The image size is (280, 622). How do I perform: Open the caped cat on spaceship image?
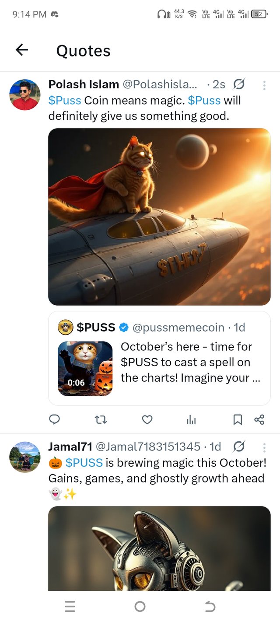coord(159,217)
